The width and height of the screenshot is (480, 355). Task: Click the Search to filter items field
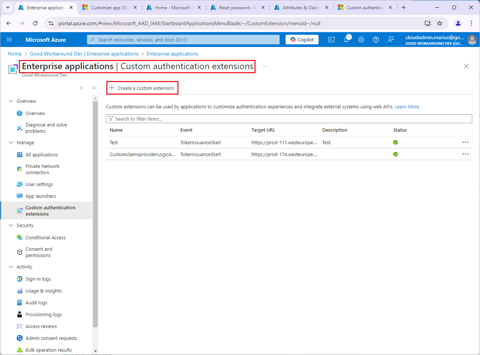pyautogui.click(x=289, y=119)
